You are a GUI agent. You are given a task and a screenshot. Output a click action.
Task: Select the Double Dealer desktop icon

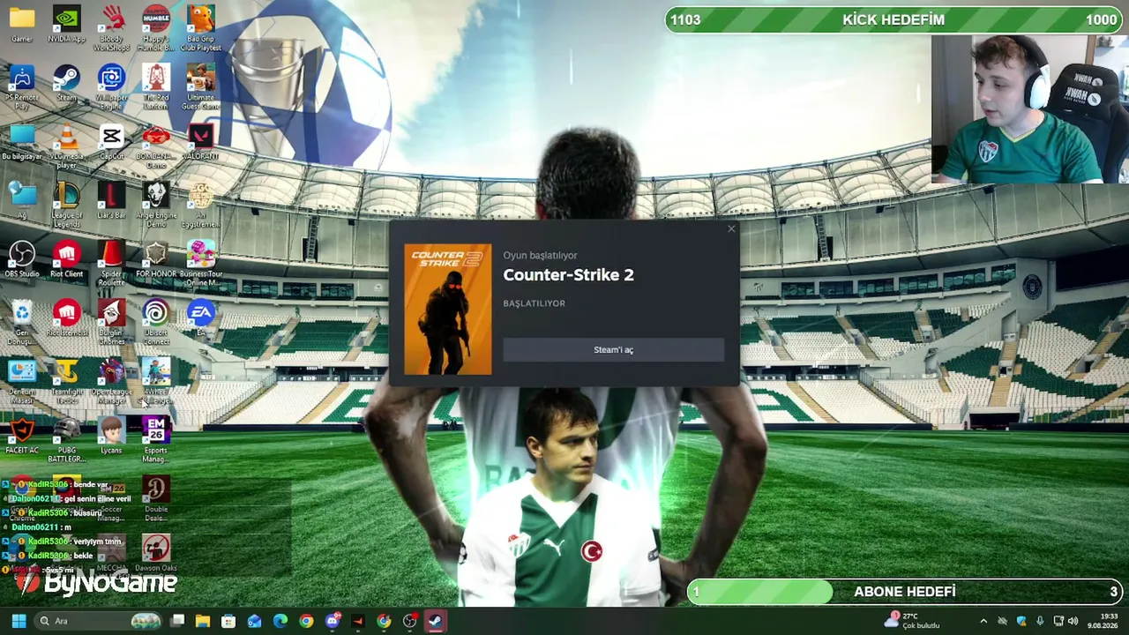156,500
